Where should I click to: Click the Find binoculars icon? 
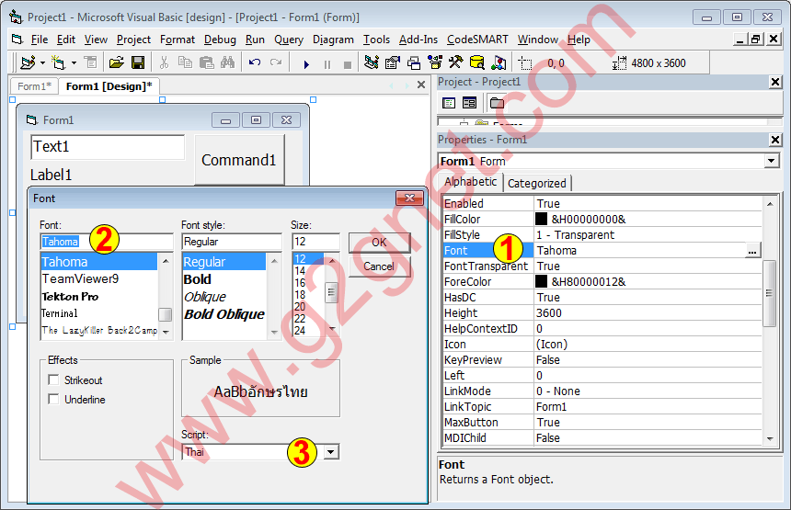click(227, 63)
